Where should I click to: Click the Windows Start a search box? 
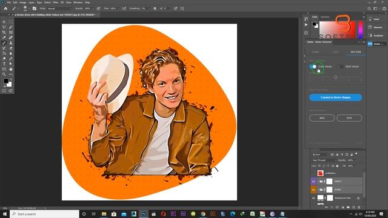tap(44, 214)
